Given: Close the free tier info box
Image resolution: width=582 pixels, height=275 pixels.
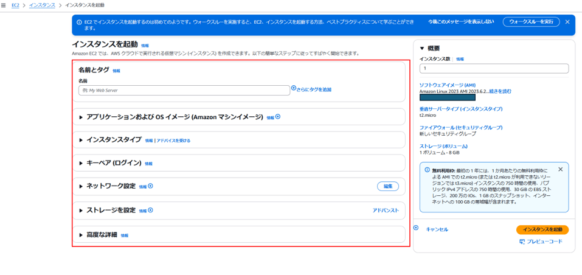Looking at the screenshot, I should tap(561, 169).
